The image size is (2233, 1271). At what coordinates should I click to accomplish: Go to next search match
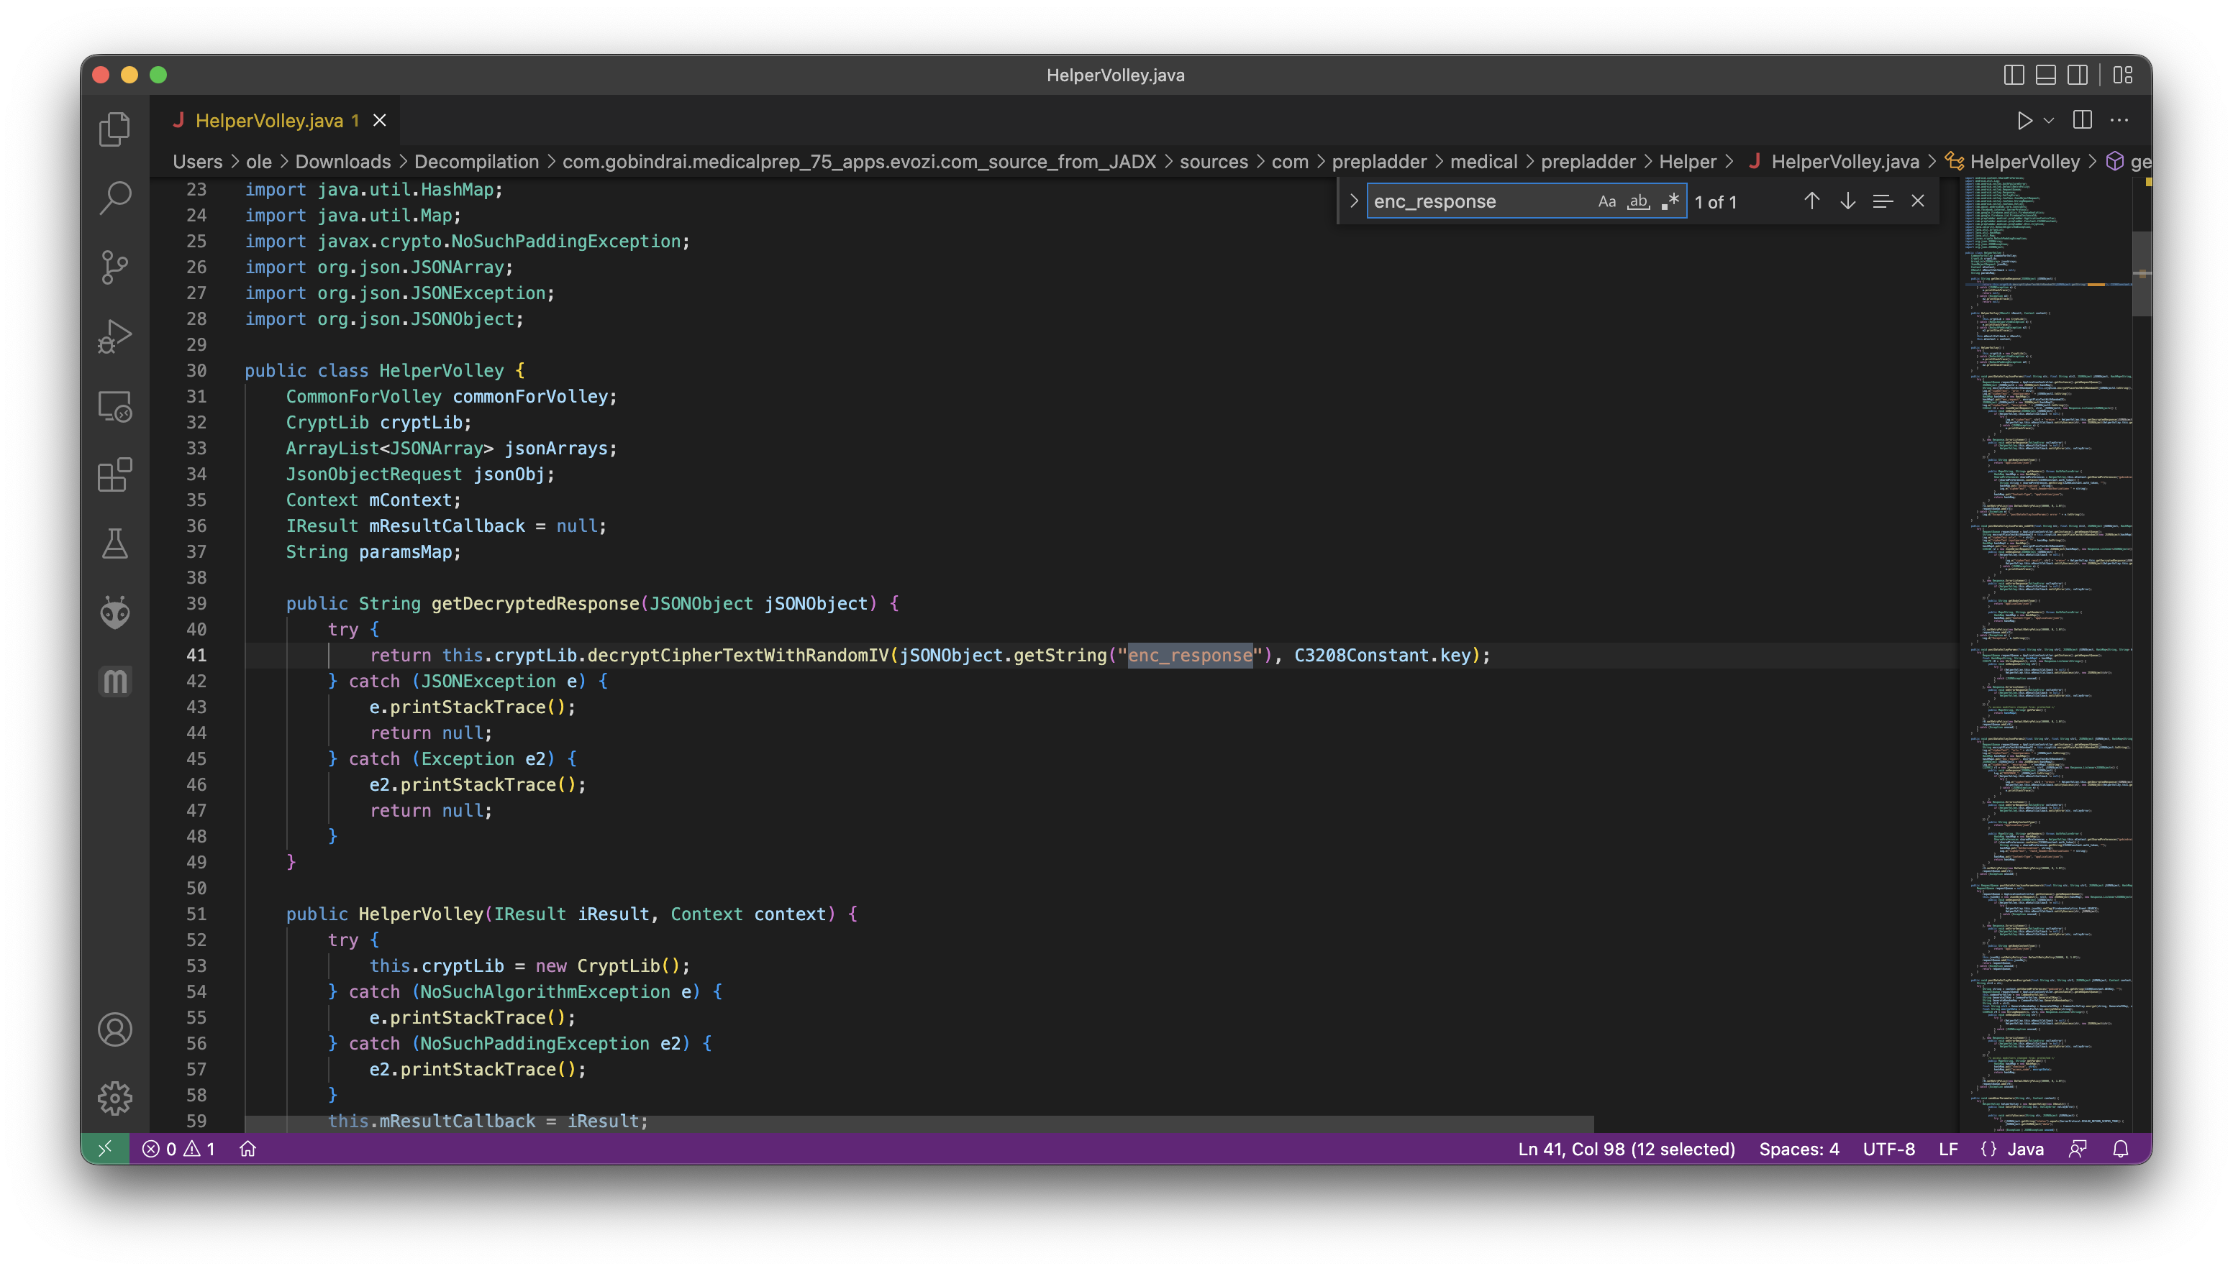(x=1848, y=201)
